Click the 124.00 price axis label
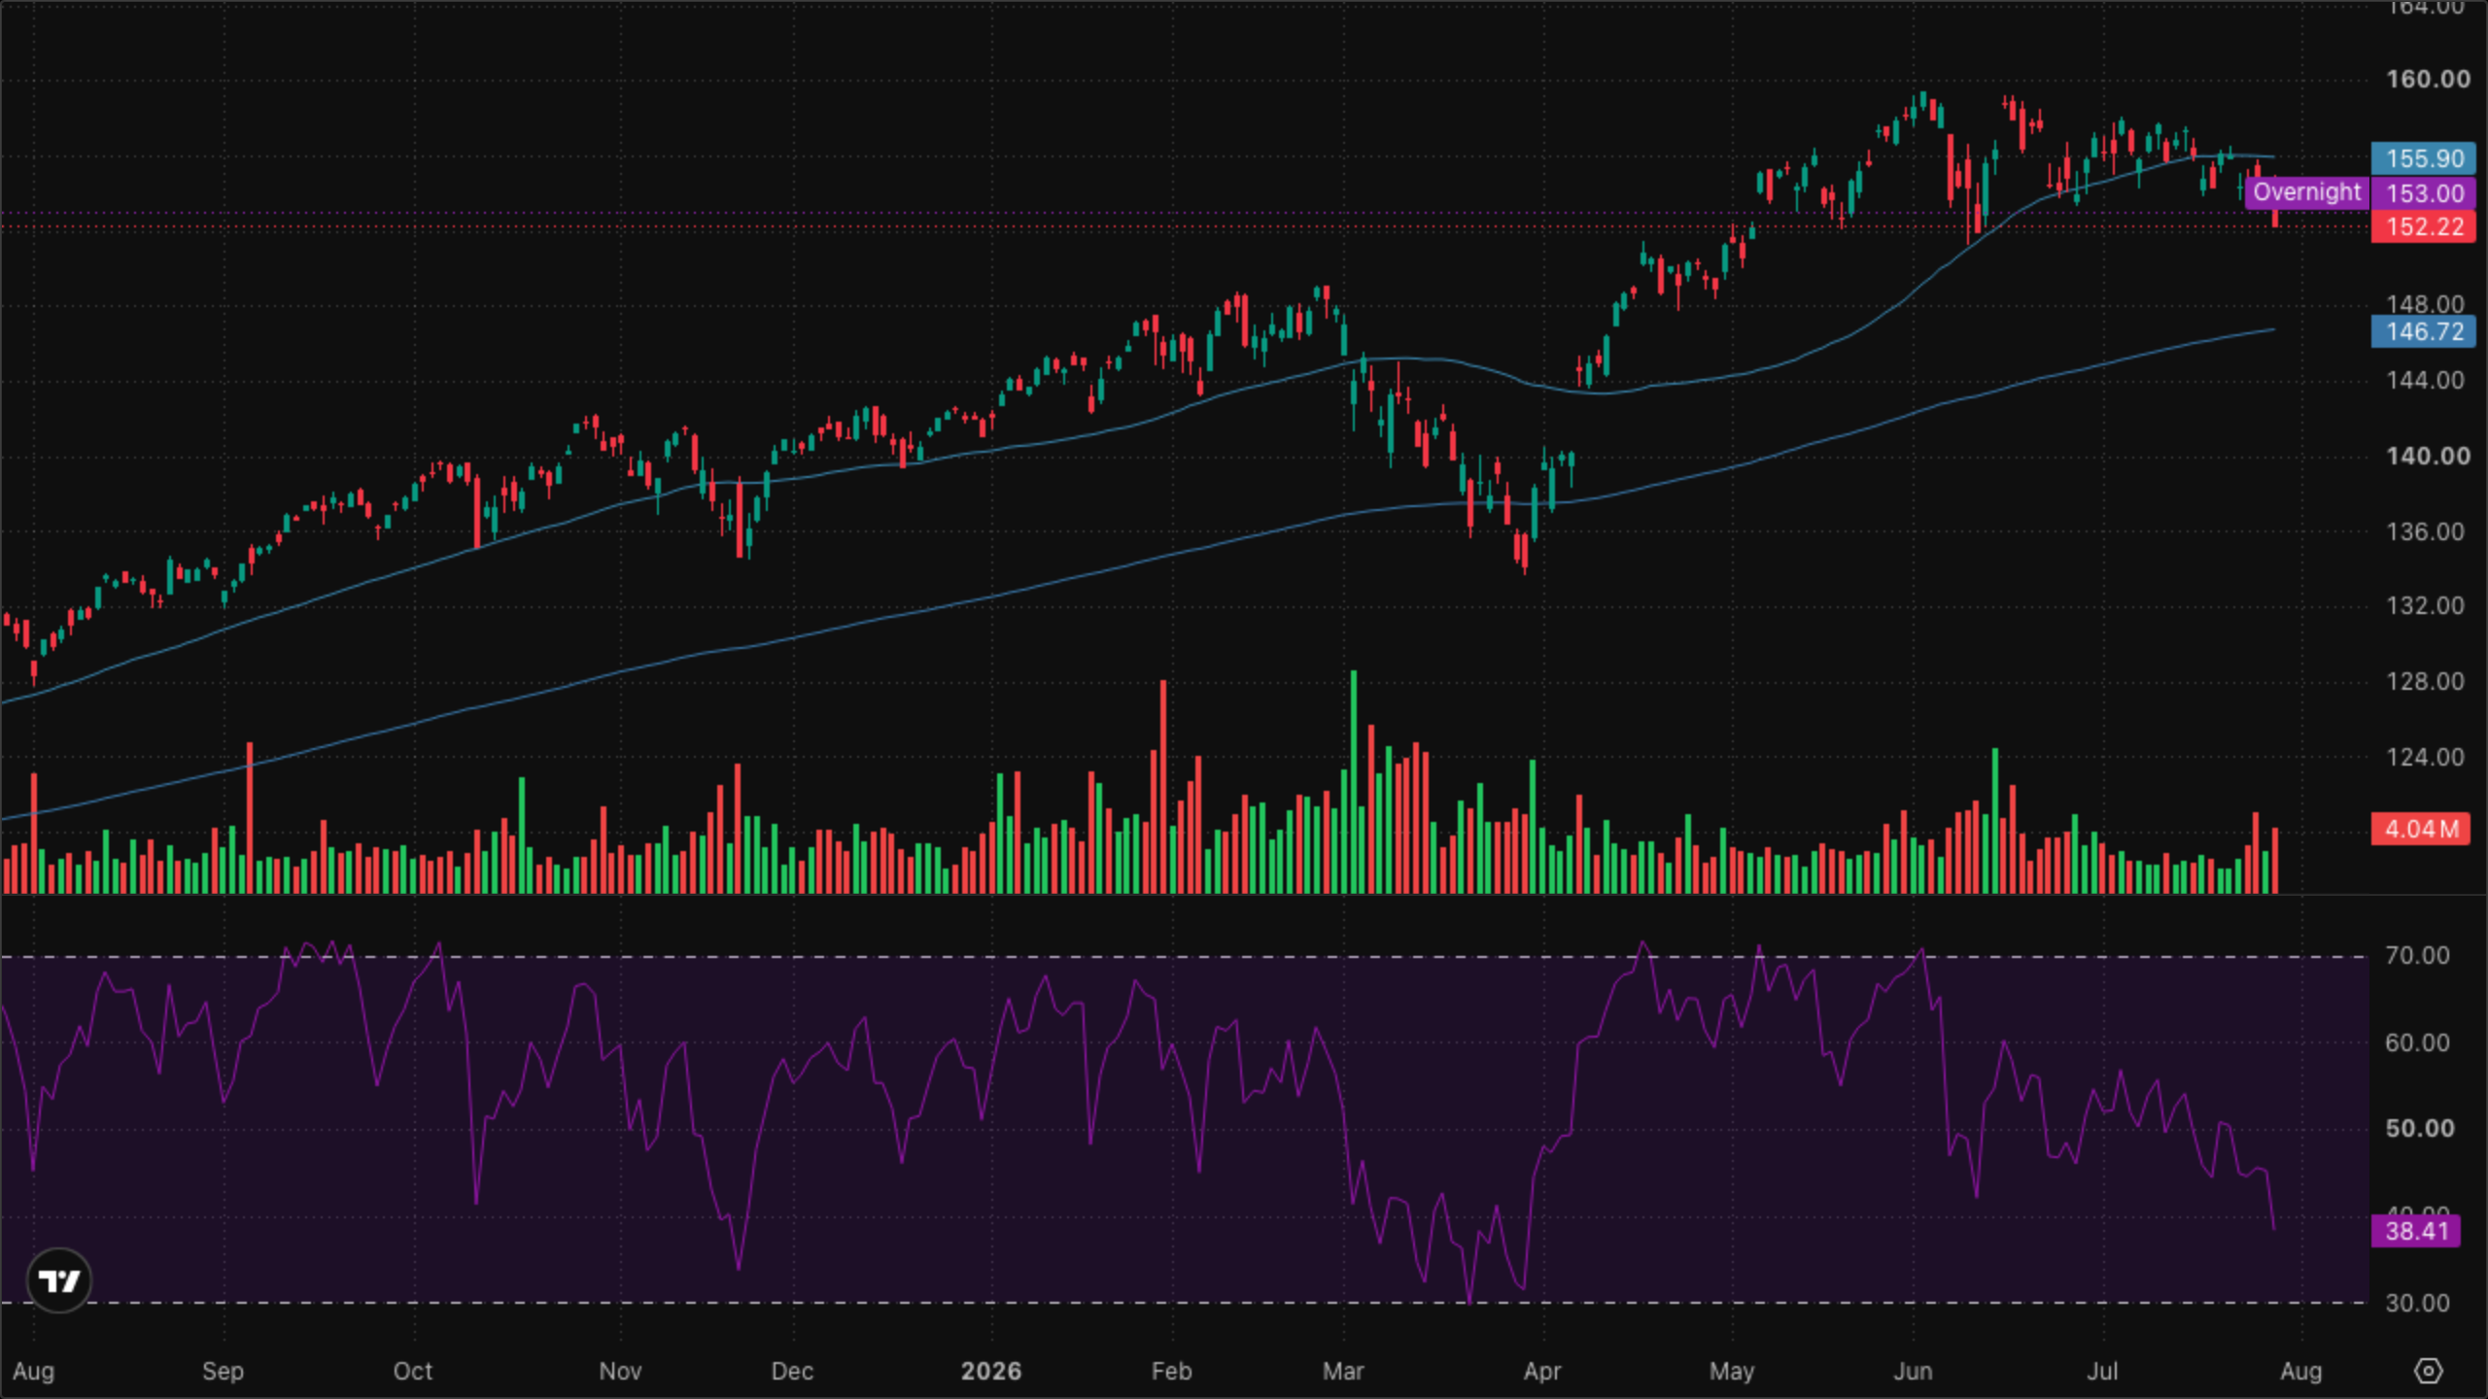Screen dimensions: 2488x1399 pyautogui.click(x=2425, y=757)
